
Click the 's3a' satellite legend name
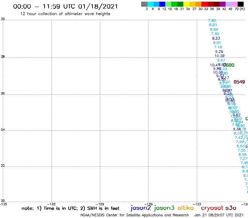click(231, 208)
